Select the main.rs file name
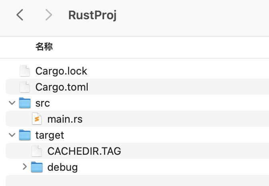 [65, 119]
